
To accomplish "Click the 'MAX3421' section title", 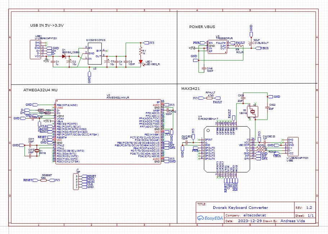I will (190, 89).
